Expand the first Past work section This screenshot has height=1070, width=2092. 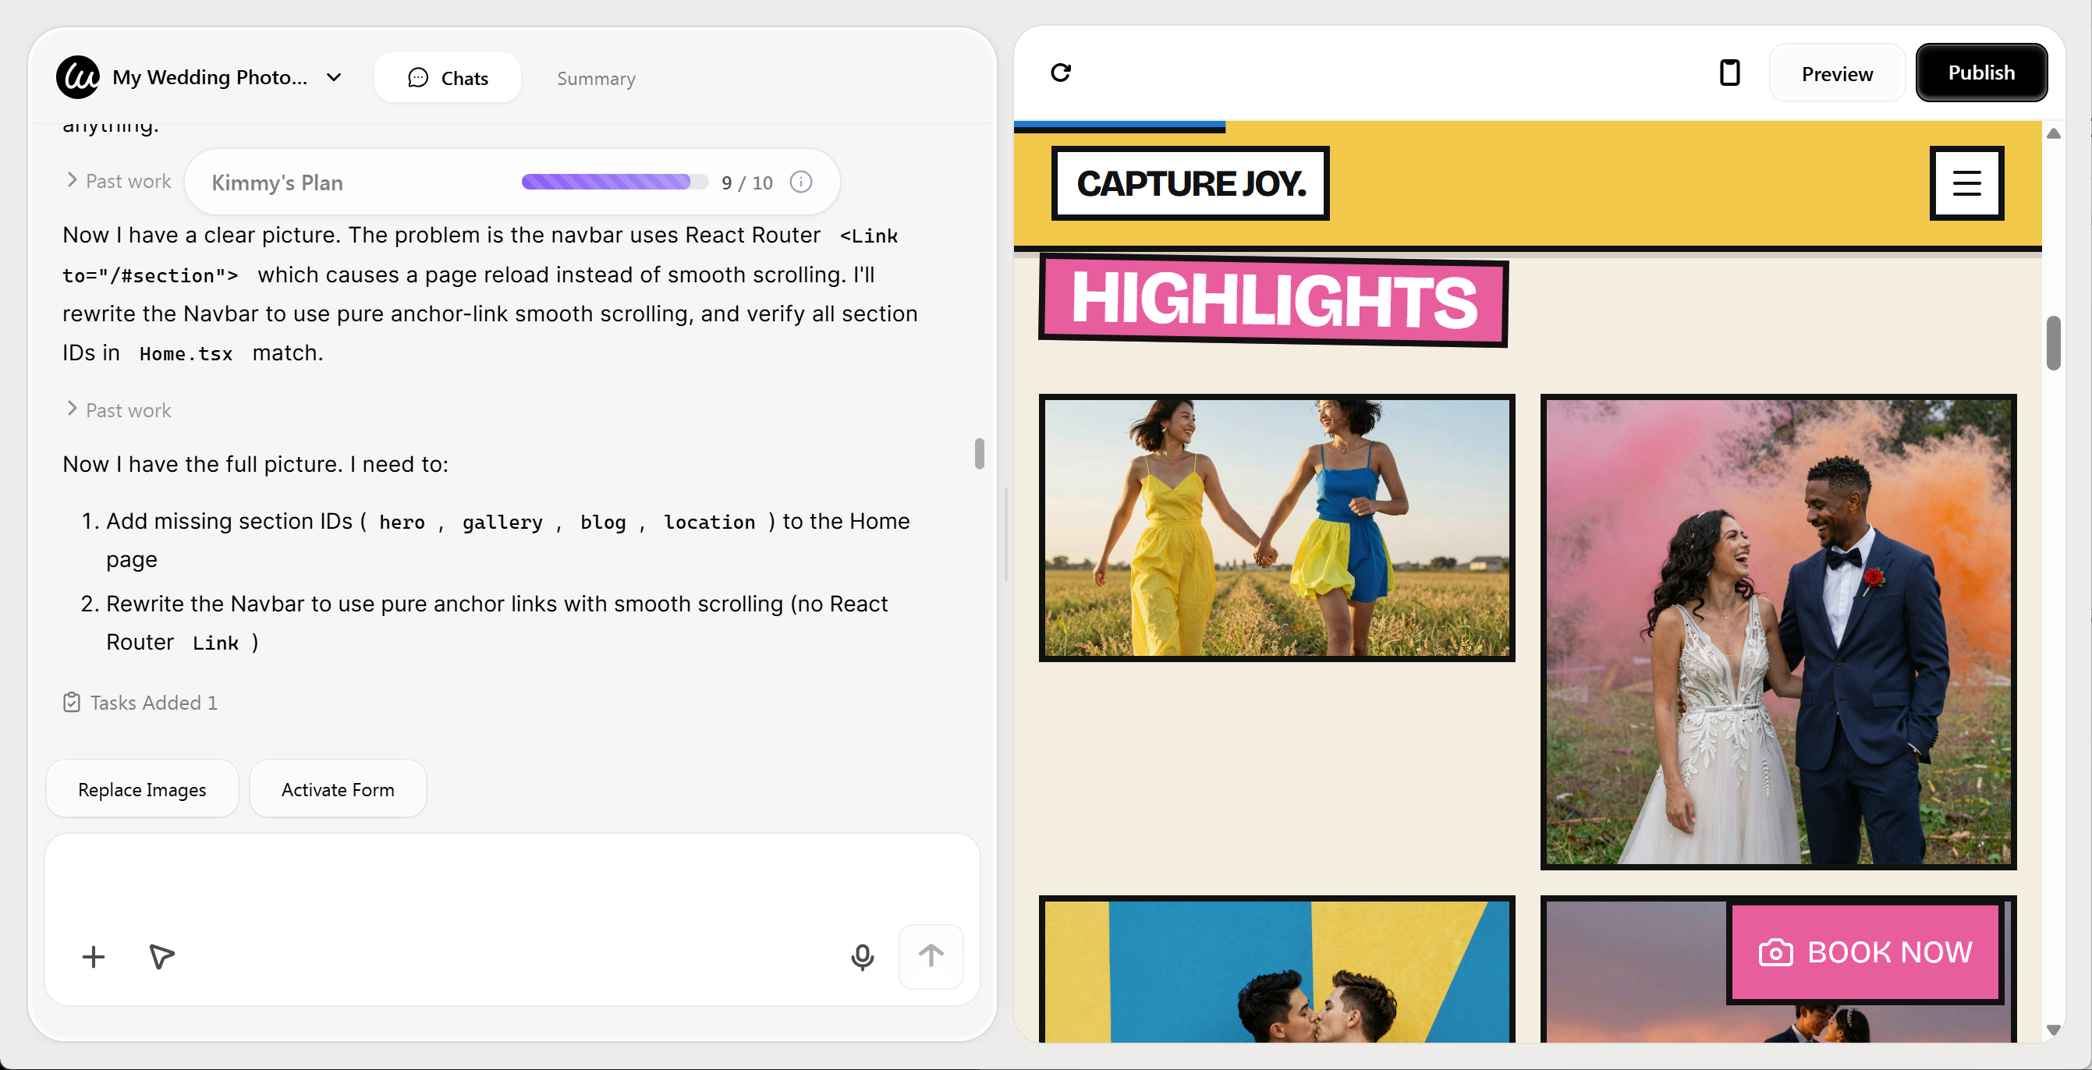click(x=117, y=180)
